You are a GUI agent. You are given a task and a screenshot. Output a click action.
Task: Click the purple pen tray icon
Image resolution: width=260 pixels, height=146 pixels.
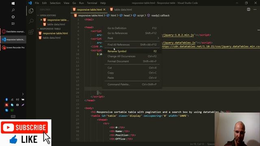pyautogui.click(x=23, y=105)
